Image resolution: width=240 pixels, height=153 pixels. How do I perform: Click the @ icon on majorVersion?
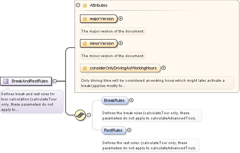click(85, 19)
